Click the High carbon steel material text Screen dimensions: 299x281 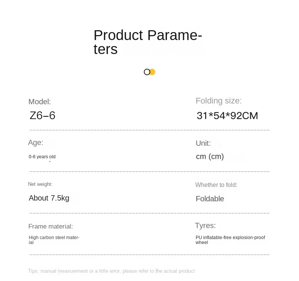(x=54, y=240)
